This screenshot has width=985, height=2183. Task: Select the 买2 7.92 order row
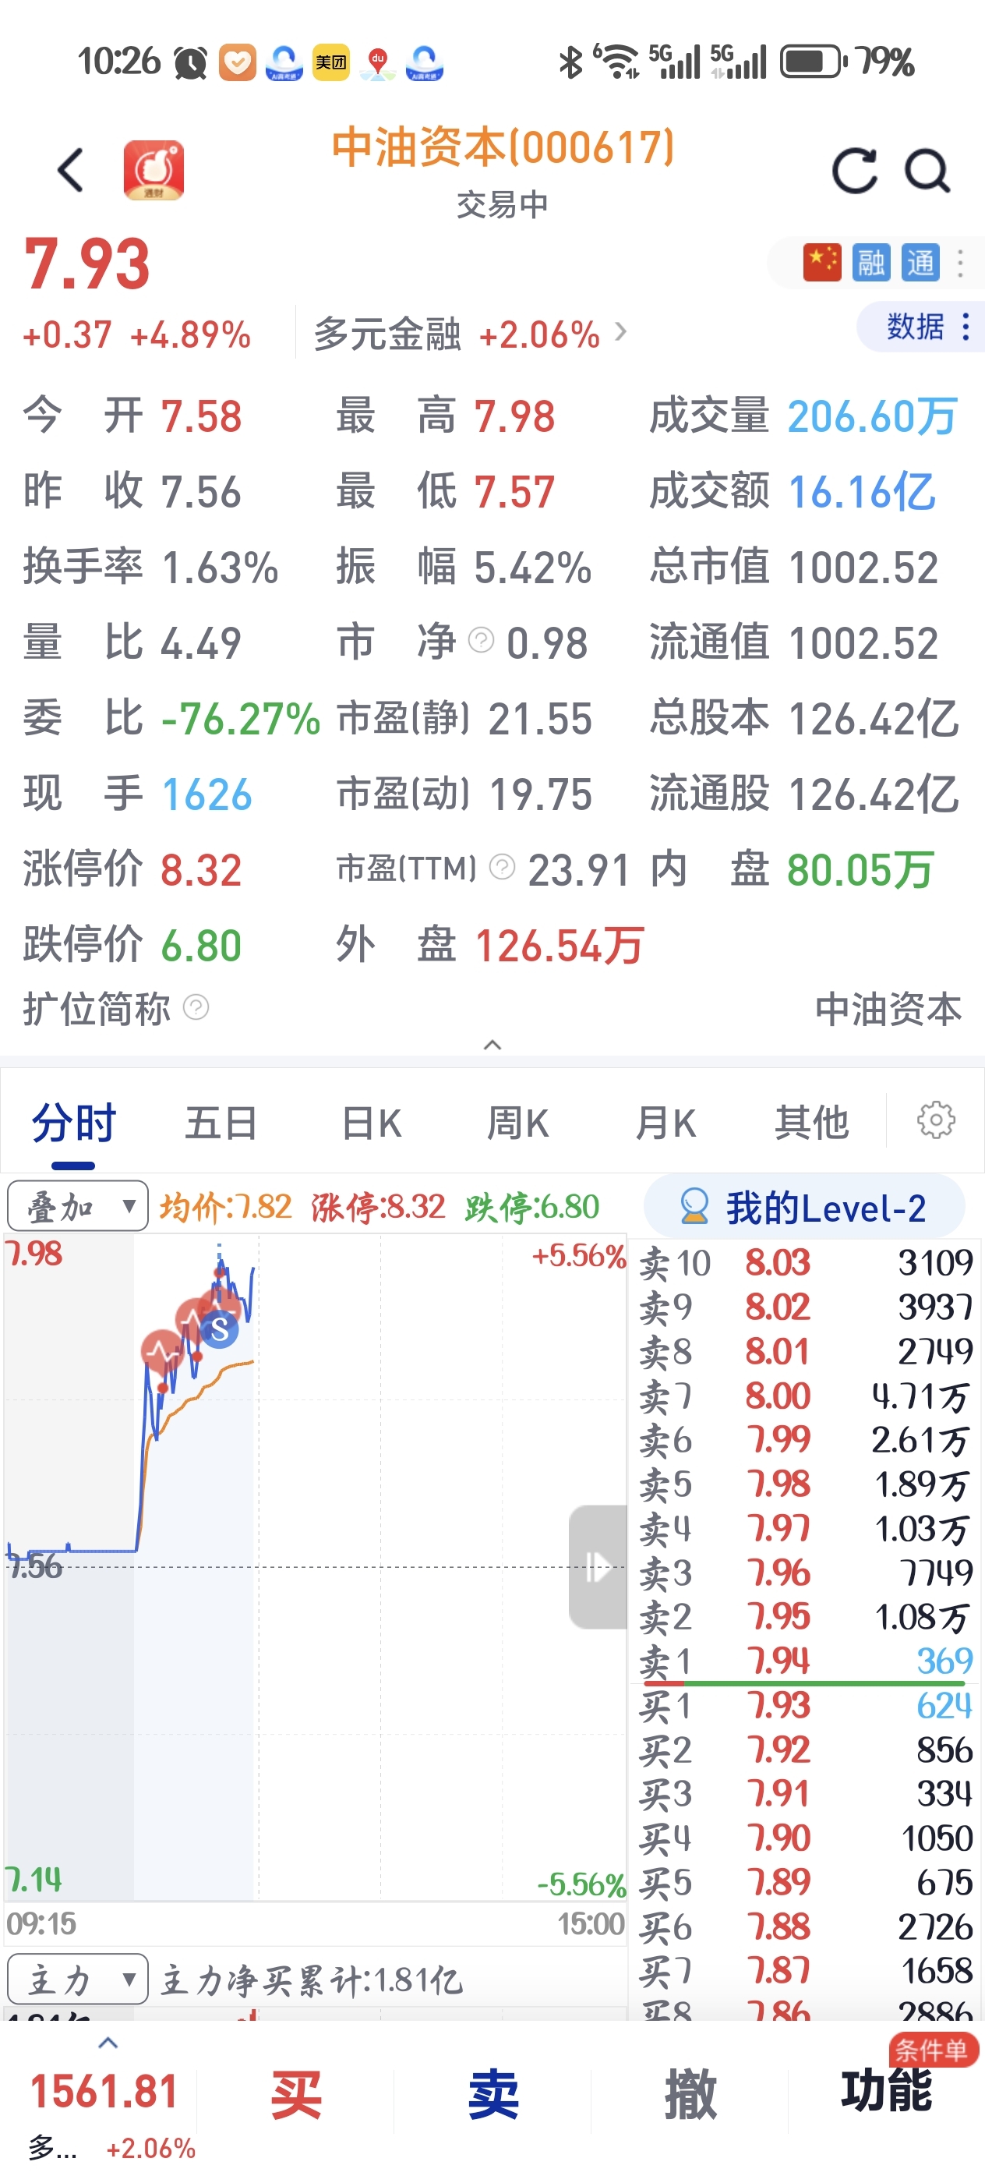806,1749
